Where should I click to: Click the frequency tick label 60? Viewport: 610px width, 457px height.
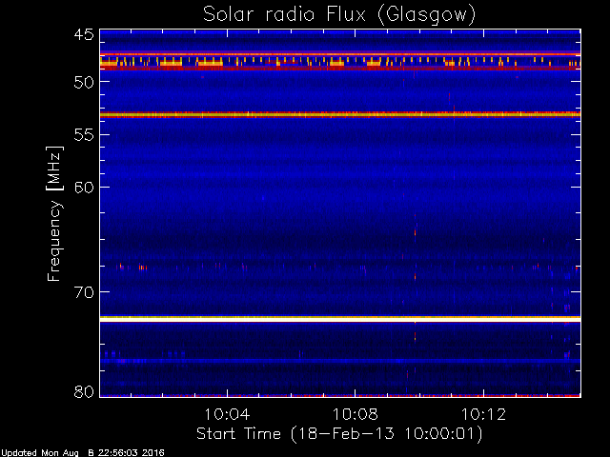[x=84, y=188]
